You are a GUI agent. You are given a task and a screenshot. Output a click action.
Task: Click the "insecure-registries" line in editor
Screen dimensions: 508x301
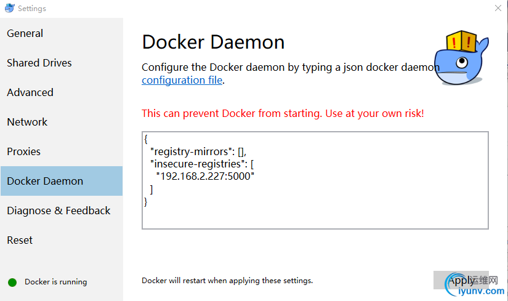click(202, 164)
